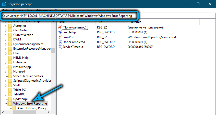The image size is (216, 115).
Task: Select the ServiceTimeout value name
Action: click(73, 47)
